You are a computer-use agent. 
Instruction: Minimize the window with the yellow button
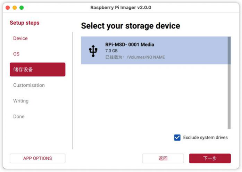pos(15,8)
